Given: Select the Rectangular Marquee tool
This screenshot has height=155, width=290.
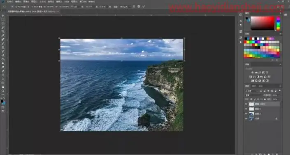Looking at the screenshot, I should click(x=3, y=20).
